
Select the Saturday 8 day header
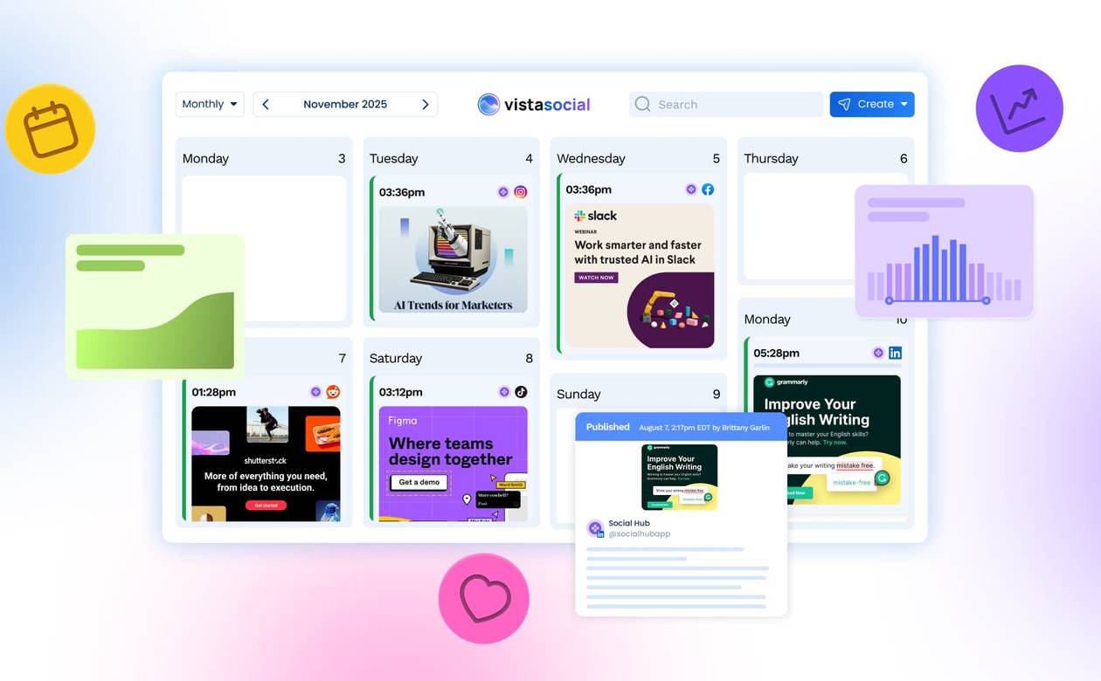coord(451,358)
